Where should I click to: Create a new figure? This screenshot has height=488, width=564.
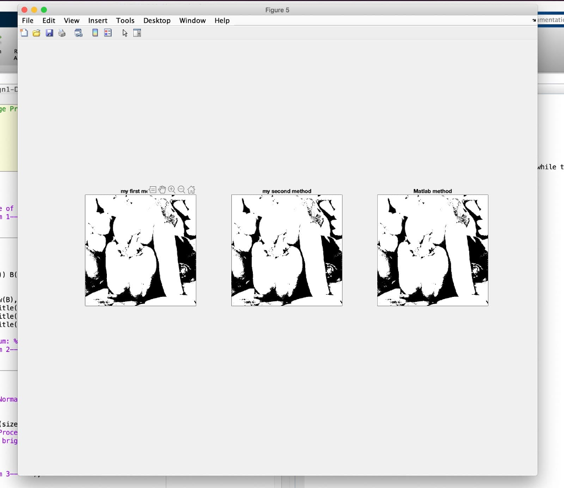click(x=24, y=32)
